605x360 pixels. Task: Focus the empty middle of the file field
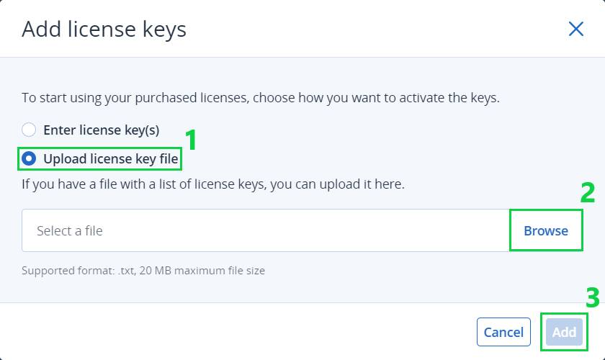[x=288, y=231]
